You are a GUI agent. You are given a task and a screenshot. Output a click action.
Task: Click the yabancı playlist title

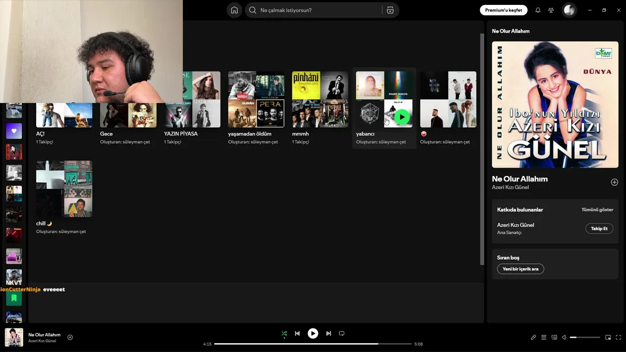point(365,134)
